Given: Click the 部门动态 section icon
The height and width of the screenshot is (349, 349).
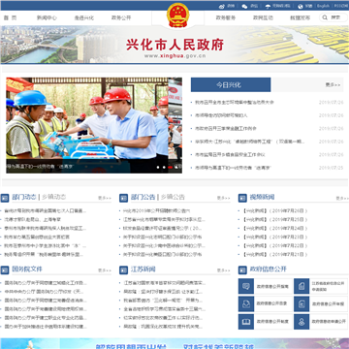Looking at the screenshot, I should (x=5, y=198).
